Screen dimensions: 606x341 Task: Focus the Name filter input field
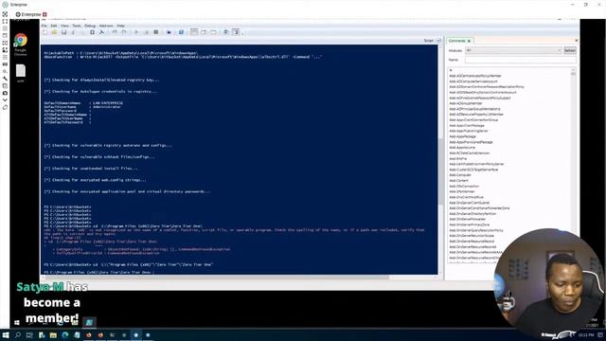tap(520, 60)
